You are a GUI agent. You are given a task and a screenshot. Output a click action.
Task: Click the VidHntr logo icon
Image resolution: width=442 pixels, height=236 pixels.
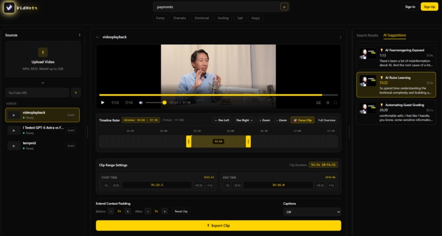click(9, 8)
